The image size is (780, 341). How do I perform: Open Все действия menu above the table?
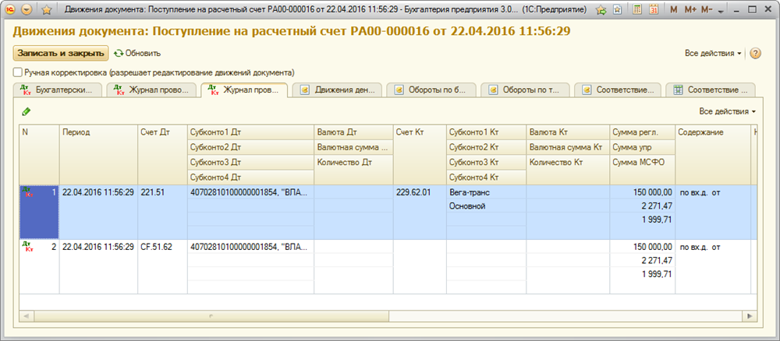(727, 112)
